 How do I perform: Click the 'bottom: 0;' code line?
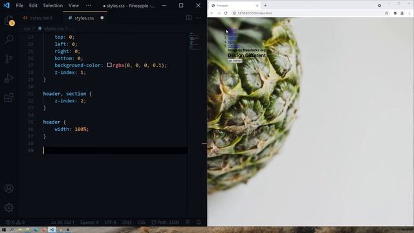(69, 58)
